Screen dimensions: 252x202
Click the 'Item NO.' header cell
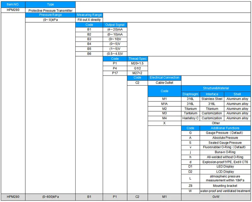[13, 4]
